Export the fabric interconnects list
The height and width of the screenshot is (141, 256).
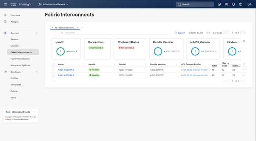click(179, 33)
